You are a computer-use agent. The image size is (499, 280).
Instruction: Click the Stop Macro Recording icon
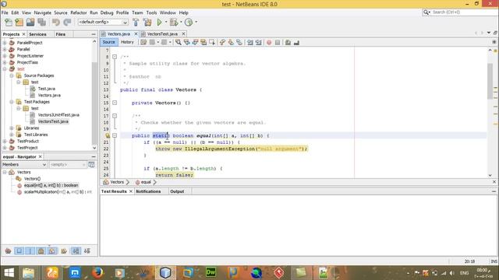278,42
